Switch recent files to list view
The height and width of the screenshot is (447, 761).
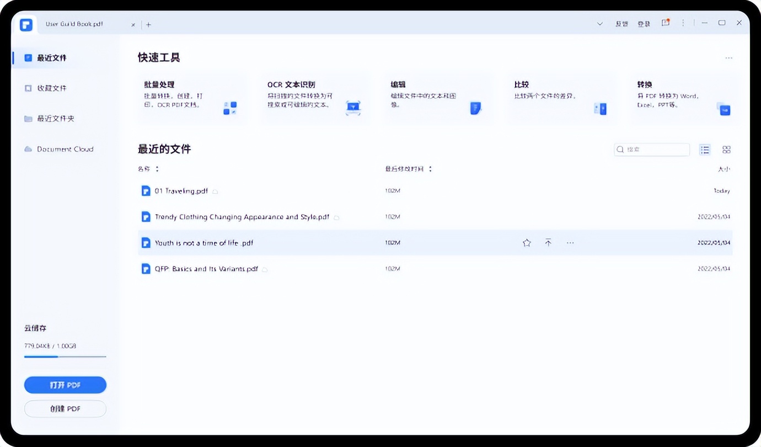click(705, 149)
